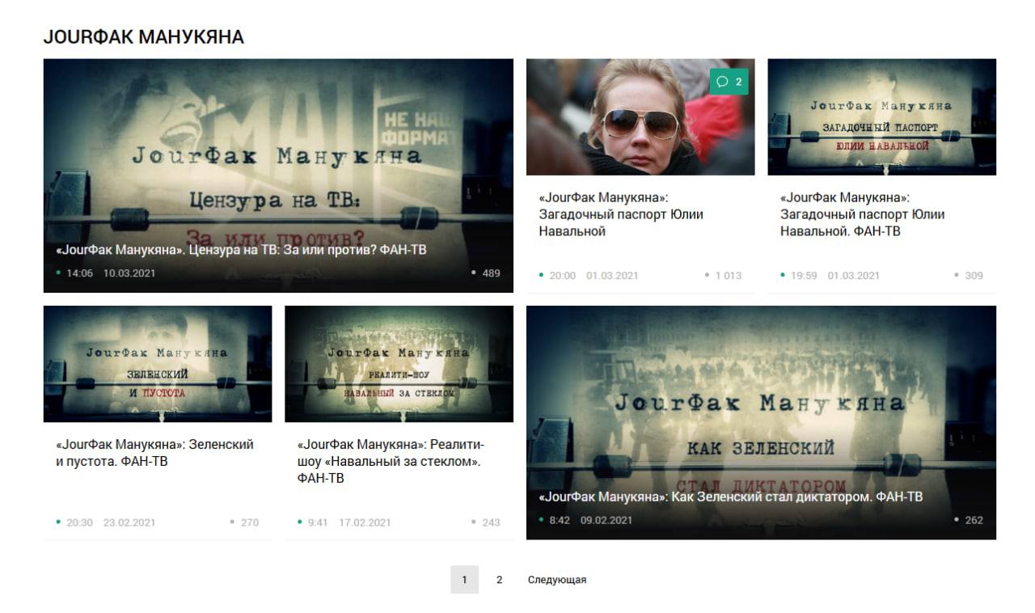Image resolution: width=1035 pixels, height=613 pixels.
Task: Open «Загадочный паспорт Юлии Навальной. ФАН-ТВ» title
Action: pyautogui.click(x=862, y=214)
